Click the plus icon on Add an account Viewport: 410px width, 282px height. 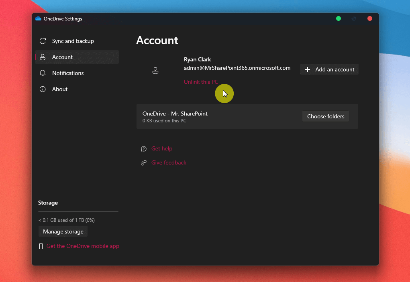(x=308, y=69)
